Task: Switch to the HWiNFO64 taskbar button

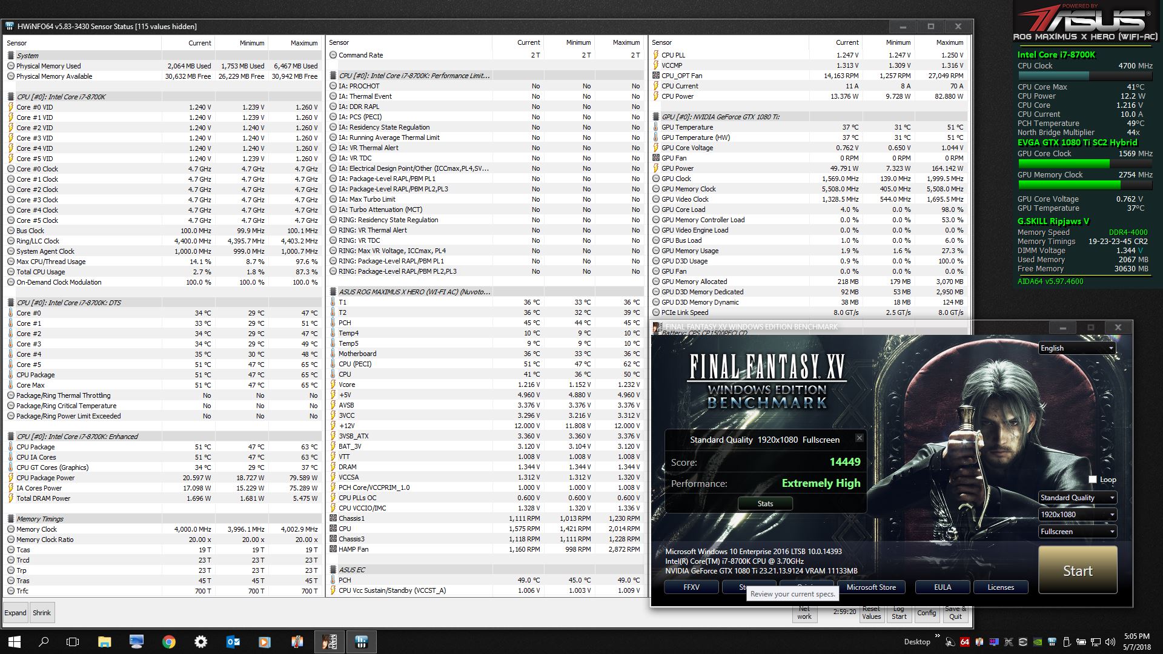Action: [x=362, y=641]
